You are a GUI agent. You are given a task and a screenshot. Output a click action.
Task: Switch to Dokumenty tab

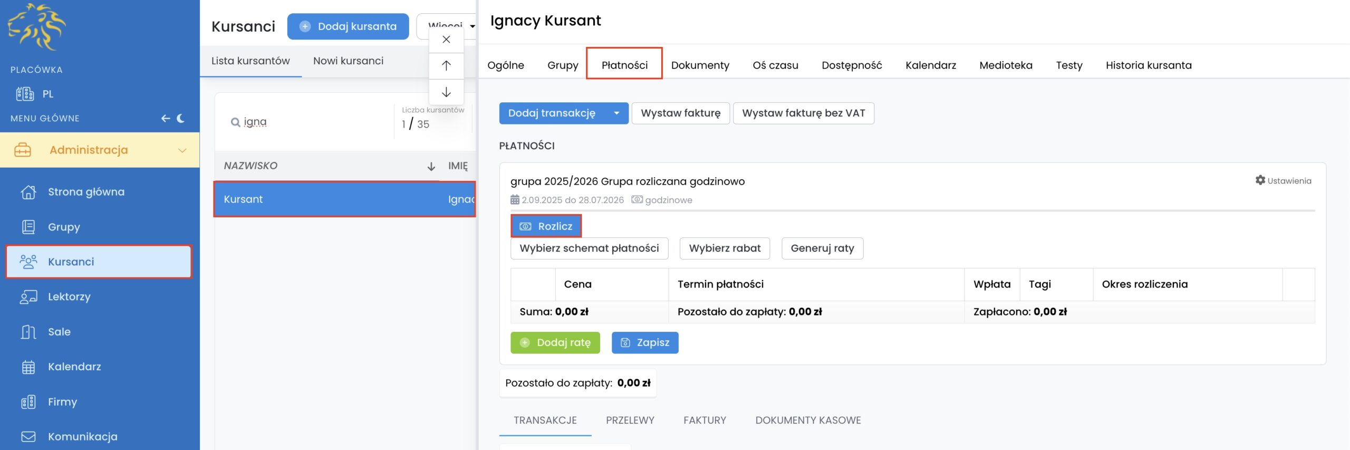[700, 65]
